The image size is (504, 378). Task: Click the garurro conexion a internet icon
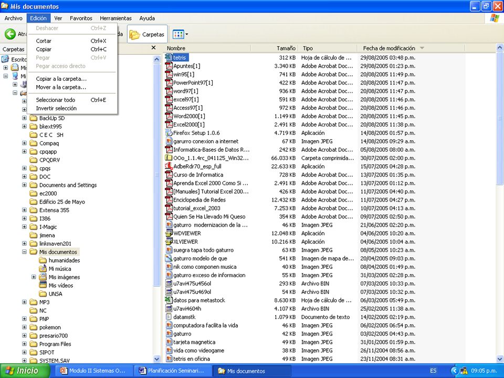tap(169, 141)
